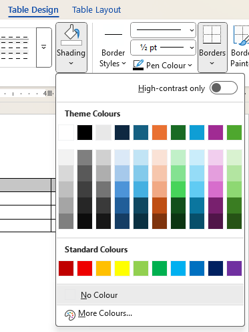Pick the gold orange standard colour

[x=103, y=268]
